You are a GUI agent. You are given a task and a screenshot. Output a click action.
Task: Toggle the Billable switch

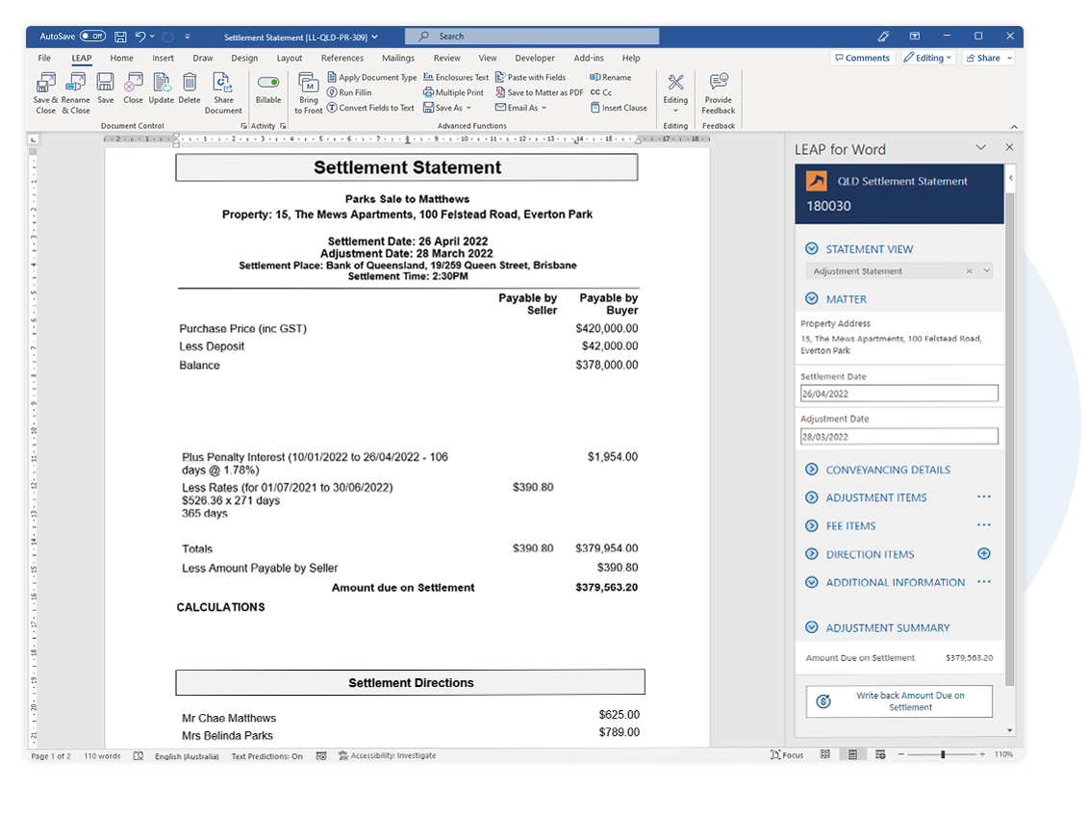[267, 83]
